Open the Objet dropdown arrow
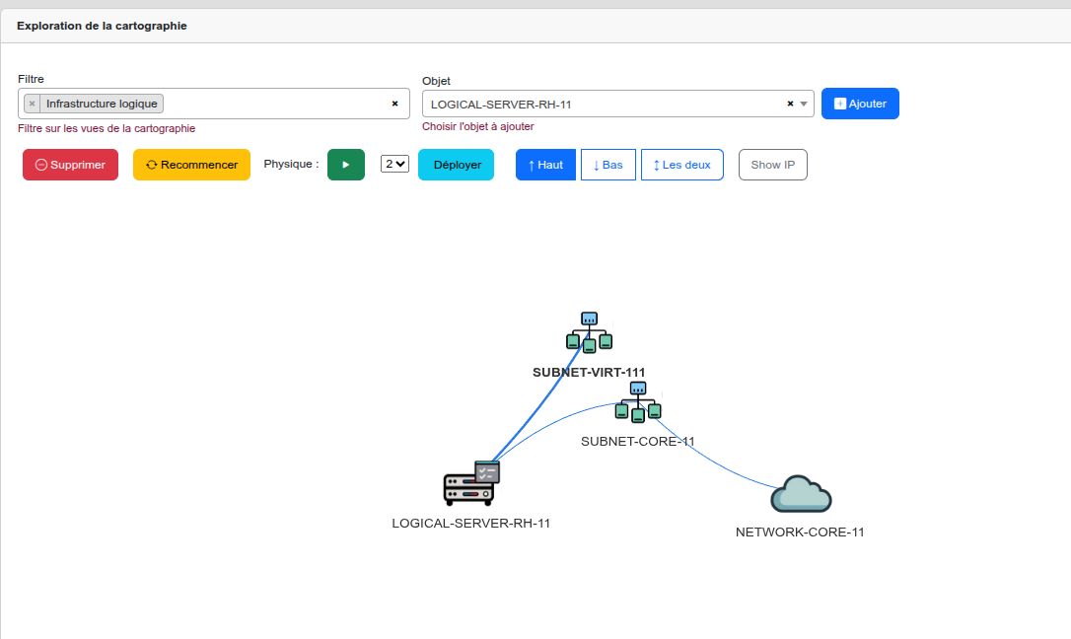The image size is (1071, 639). (x=804, y=104)
